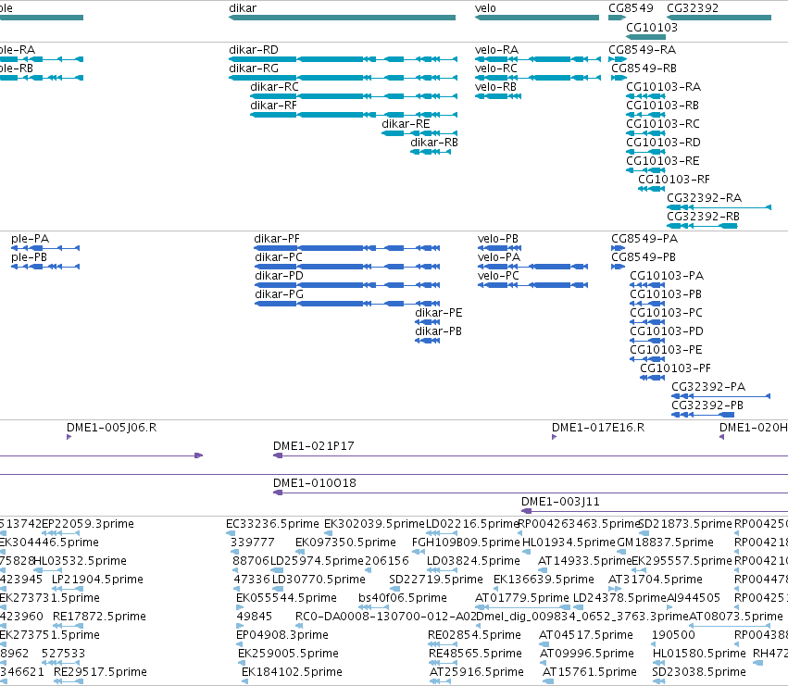
Task: Select the CG10103-PD protein label
Action: pyautogui.click(x=667, y=331)
